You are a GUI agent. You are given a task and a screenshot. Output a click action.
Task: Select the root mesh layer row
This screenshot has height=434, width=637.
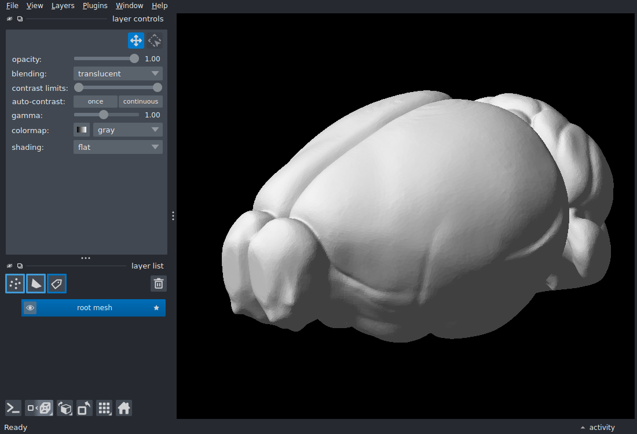93,308
